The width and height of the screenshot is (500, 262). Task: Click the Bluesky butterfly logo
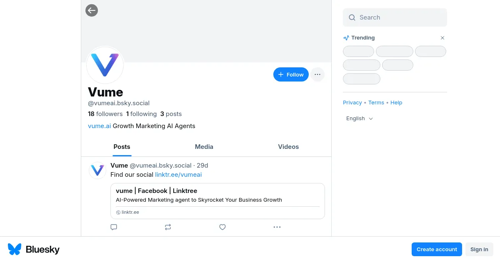tap(15, 249)
